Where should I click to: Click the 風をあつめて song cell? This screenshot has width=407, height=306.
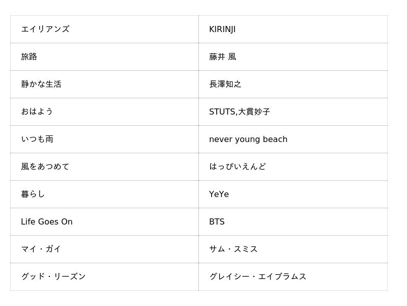coord(104,167)
